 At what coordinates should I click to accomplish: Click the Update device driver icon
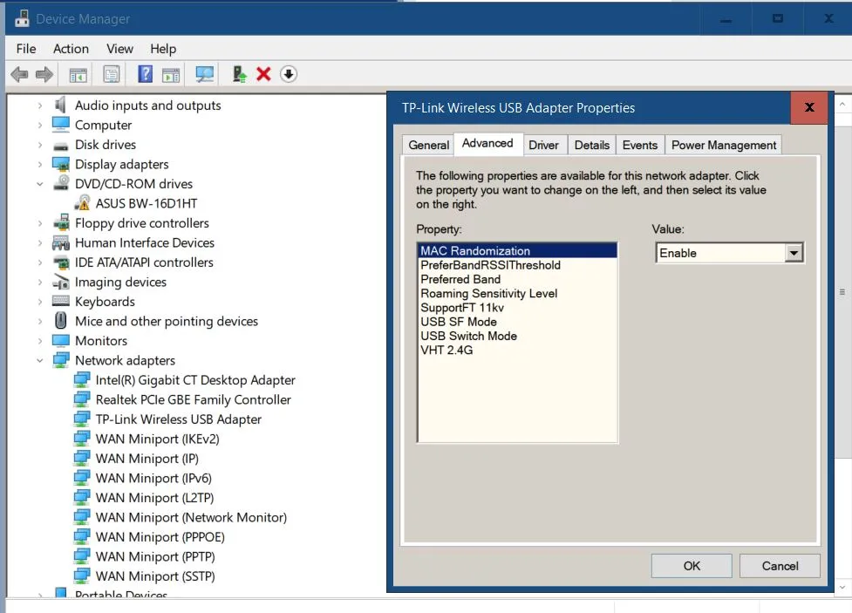pyautogui.click(x=239, y=74)
